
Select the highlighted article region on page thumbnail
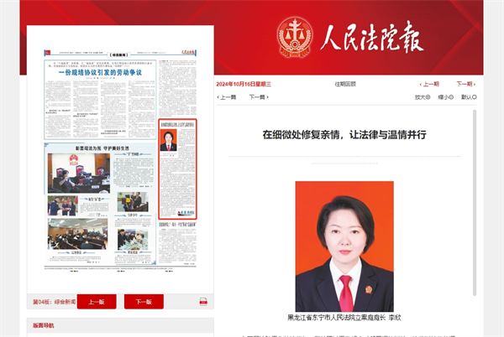click(177, 169)
